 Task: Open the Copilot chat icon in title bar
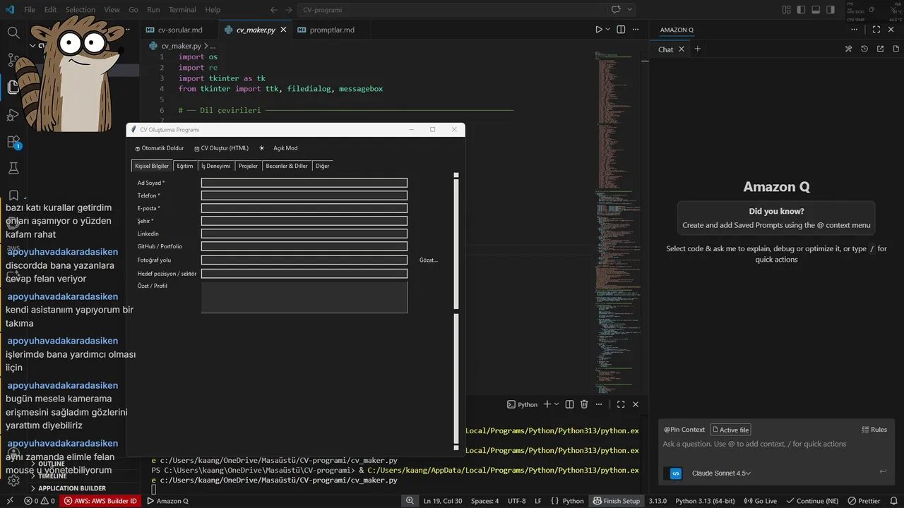pos(616,10)
